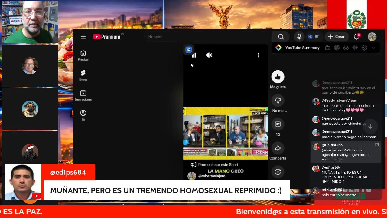The height and width of the screenshot is (218, 387).
Task: Dislike the Short with No me gusta
Action: (278, 100)
